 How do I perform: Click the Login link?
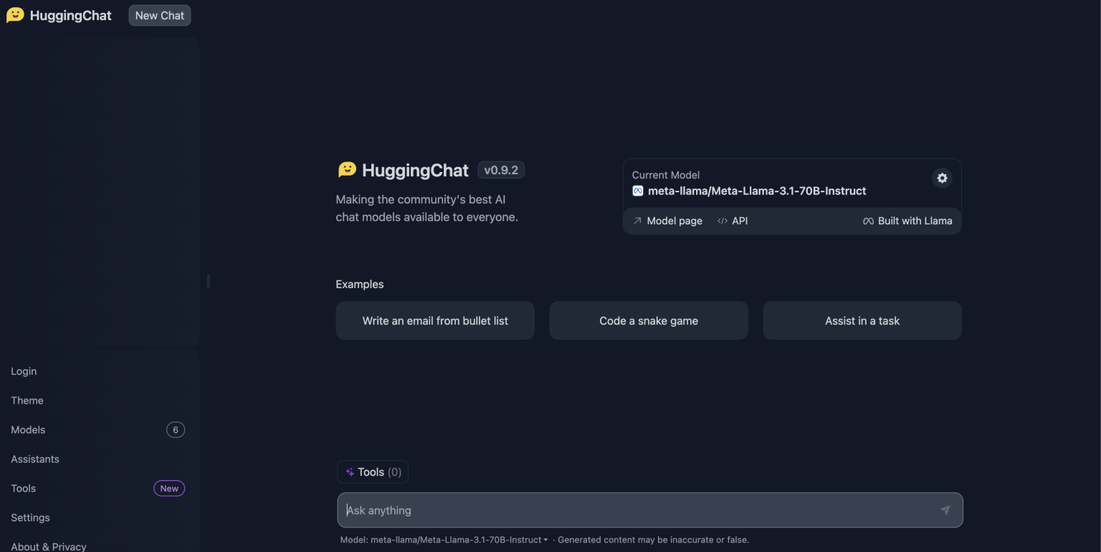tap(23, 371)
